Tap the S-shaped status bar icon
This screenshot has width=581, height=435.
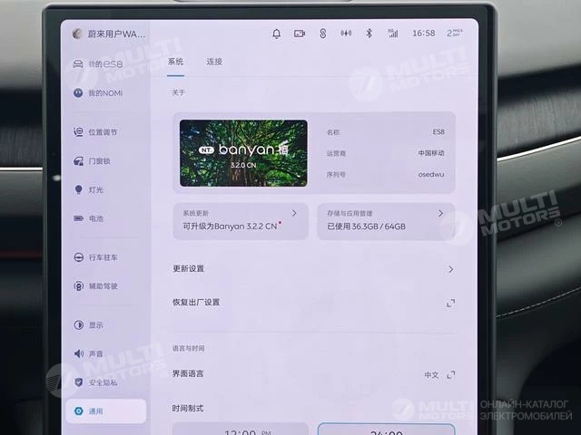pyautogui.click(x=323, y=34)
